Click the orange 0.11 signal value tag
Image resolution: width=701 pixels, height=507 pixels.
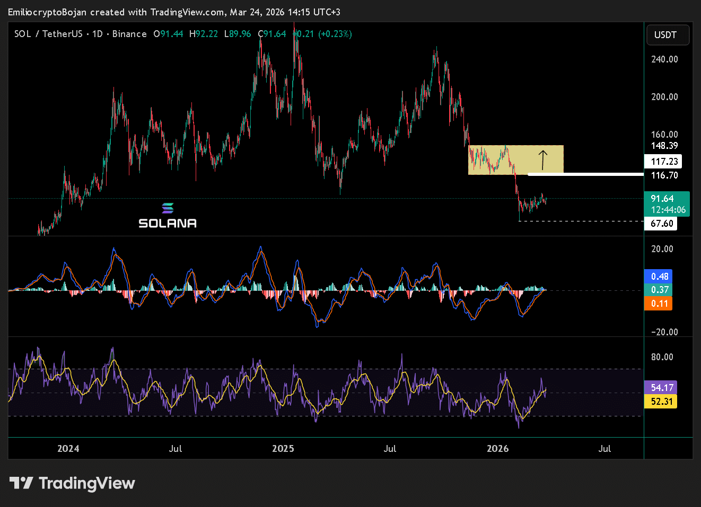click(659, 304)
